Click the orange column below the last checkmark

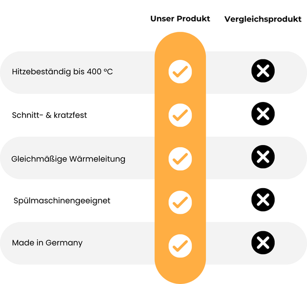pos(180,269)
